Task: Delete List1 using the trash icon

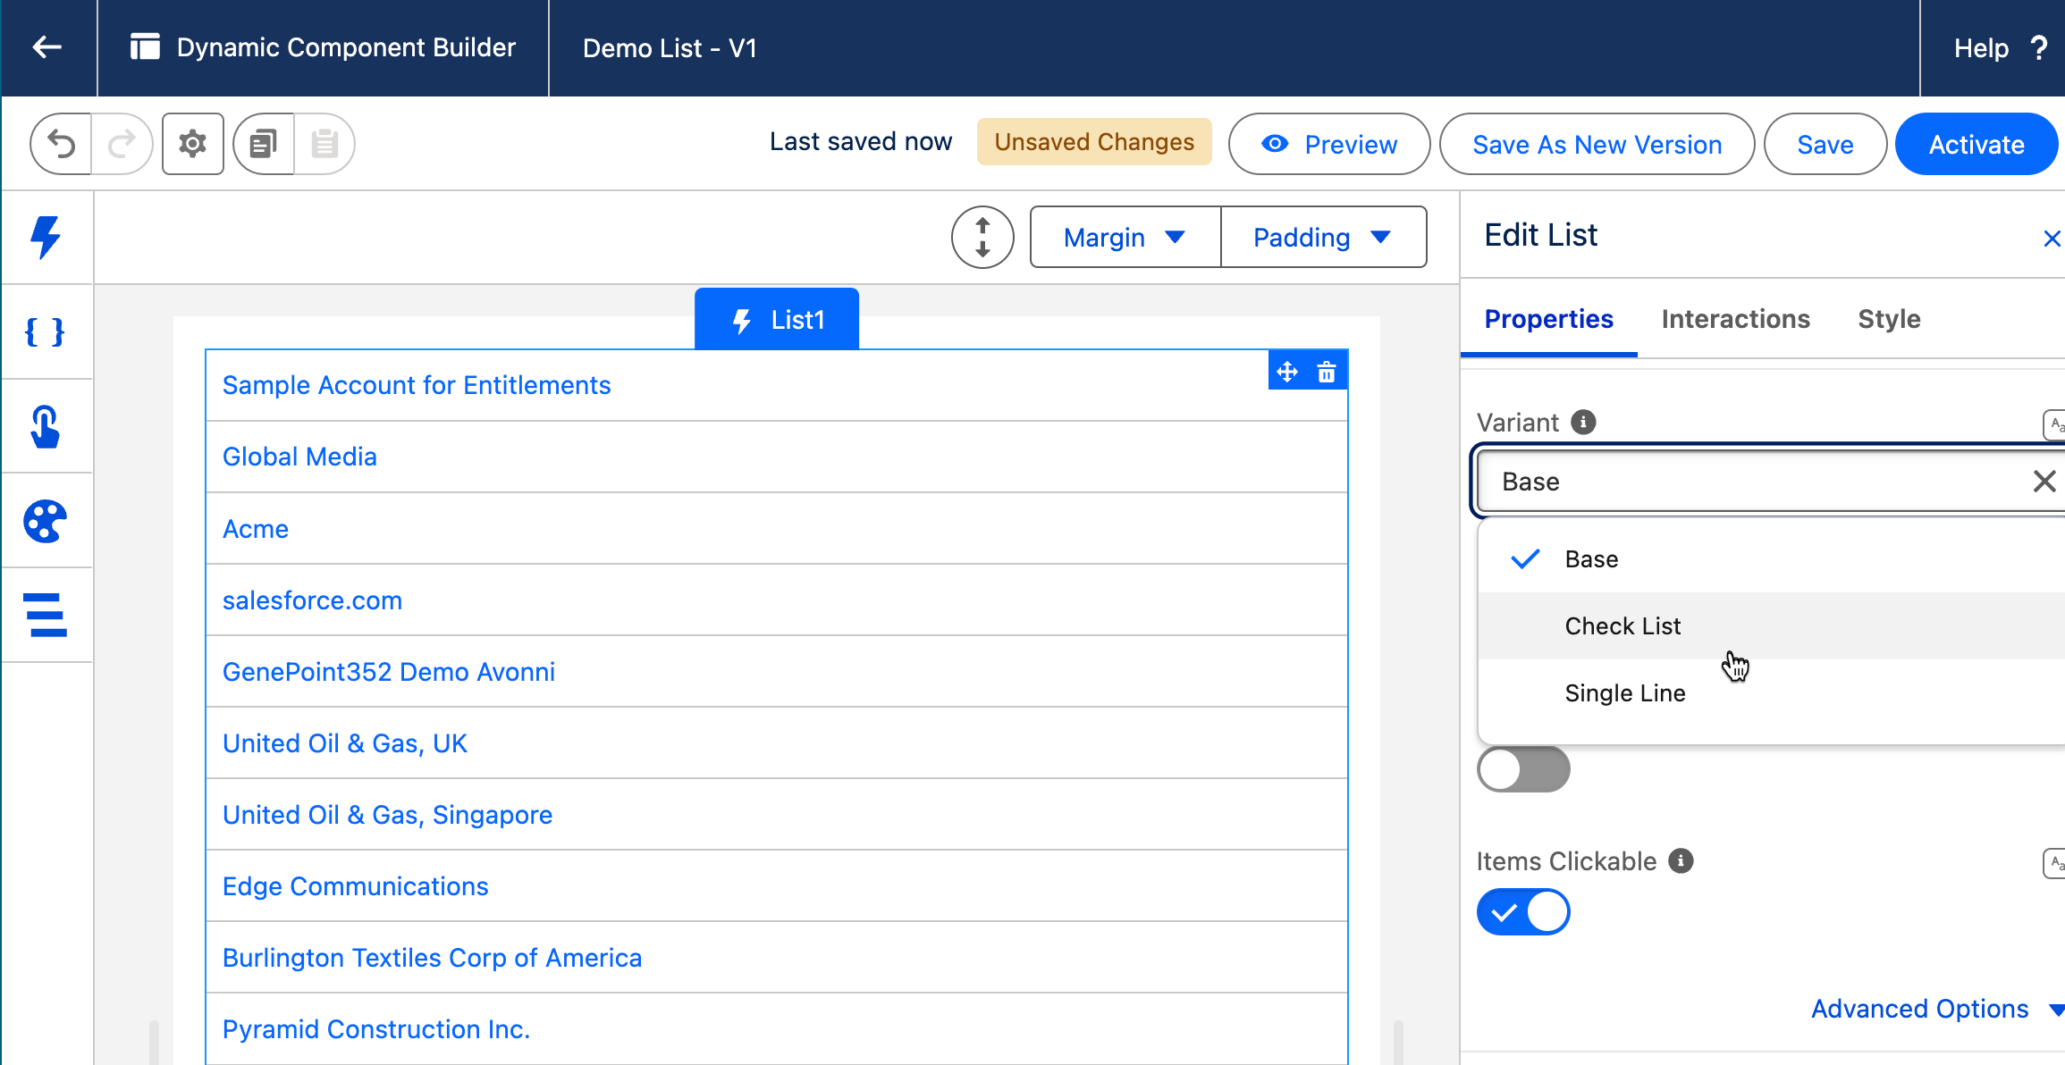Action: click(1327, 372)
